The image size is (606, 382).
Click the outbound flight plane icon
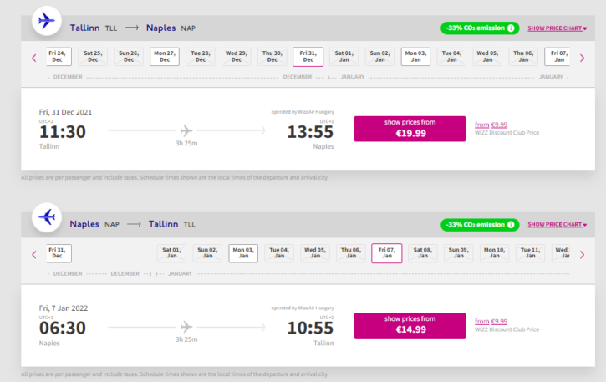[x=46, y=21]
